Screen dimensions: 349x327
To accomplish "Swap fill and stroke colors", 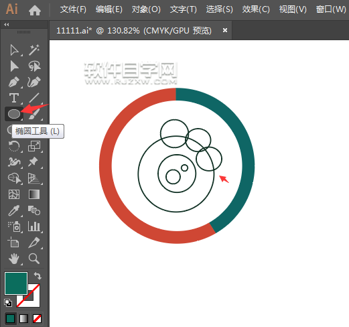I will click(x=38, y=276).
